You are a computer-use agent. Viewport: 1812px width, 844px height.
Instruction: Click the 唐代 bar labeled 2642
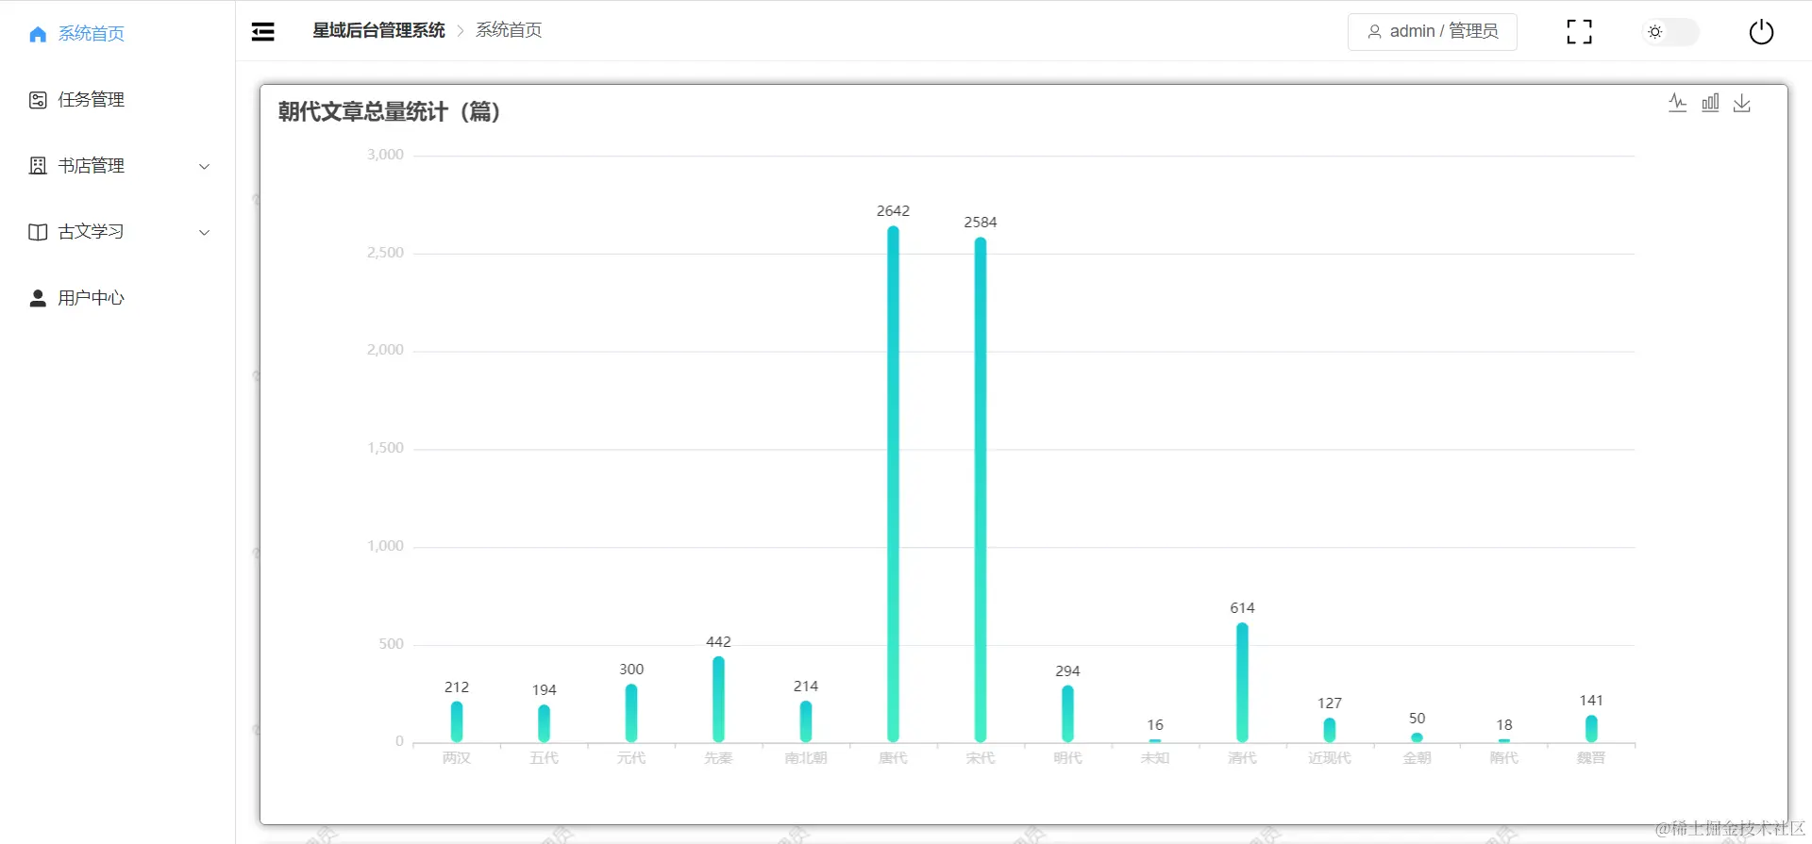(x=893, y=484)
